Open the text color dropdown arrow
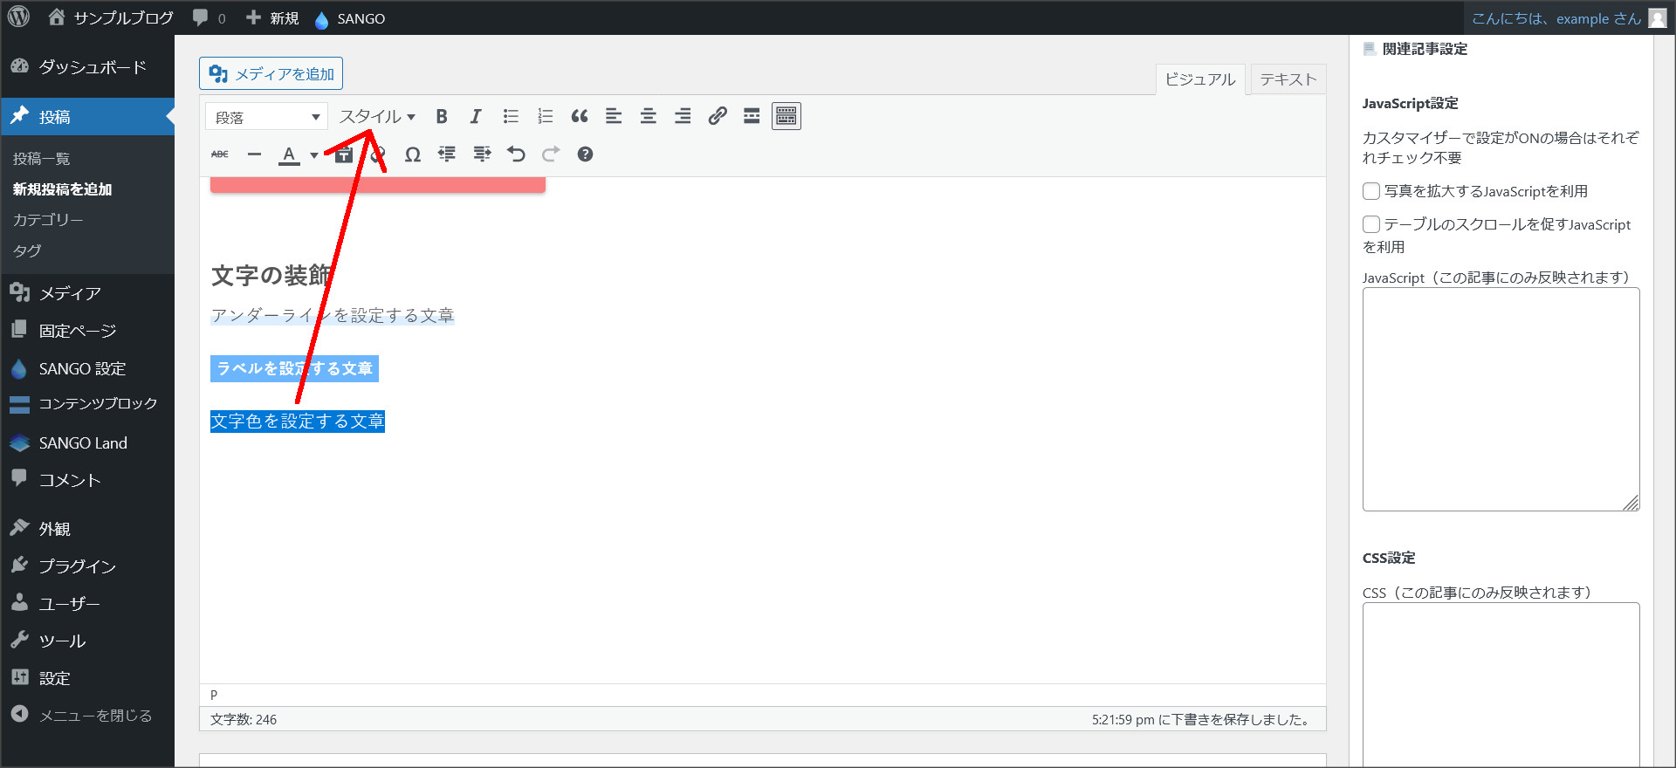Viewport: 1676px width, 768px height. coord(314,155)
